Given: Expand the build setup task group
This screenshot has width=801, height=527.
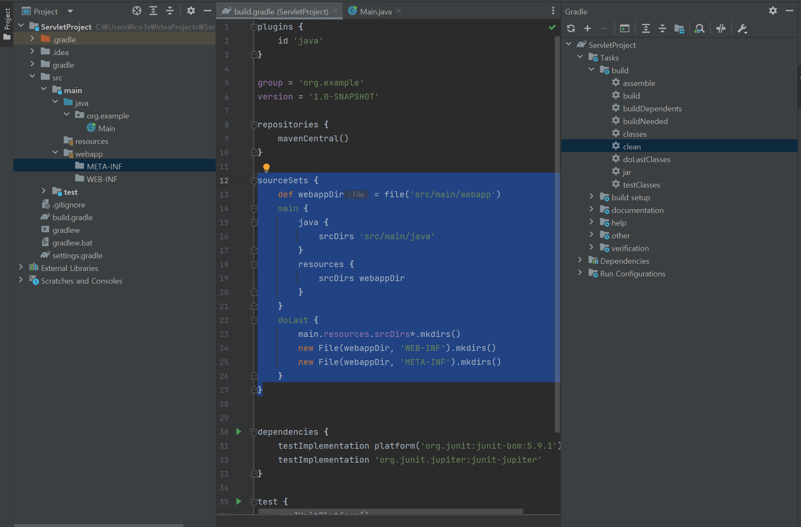Looking at the screenshot, I should click(591, 196).
